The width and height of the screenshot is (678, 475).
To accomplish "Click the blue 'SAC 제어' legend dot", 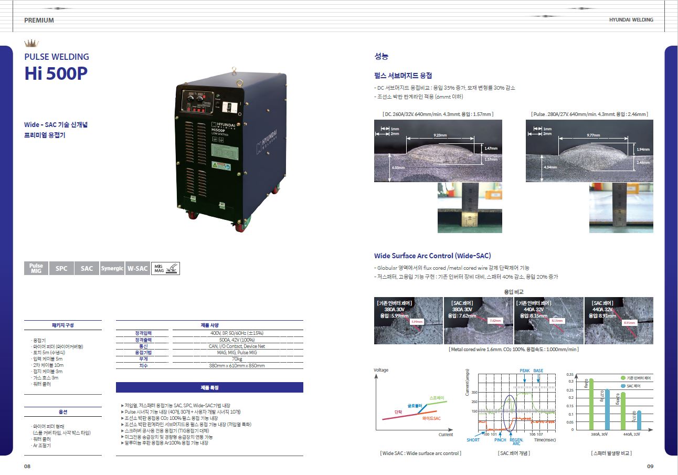I will point(622,386).
